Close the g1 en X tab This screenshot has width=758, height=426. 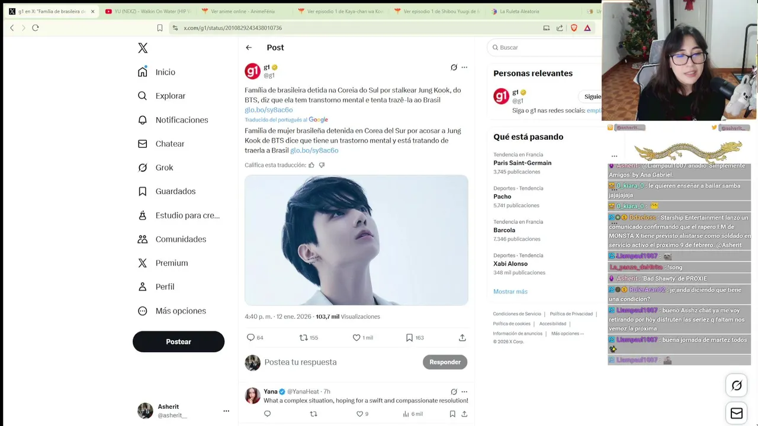coord(92,11)
